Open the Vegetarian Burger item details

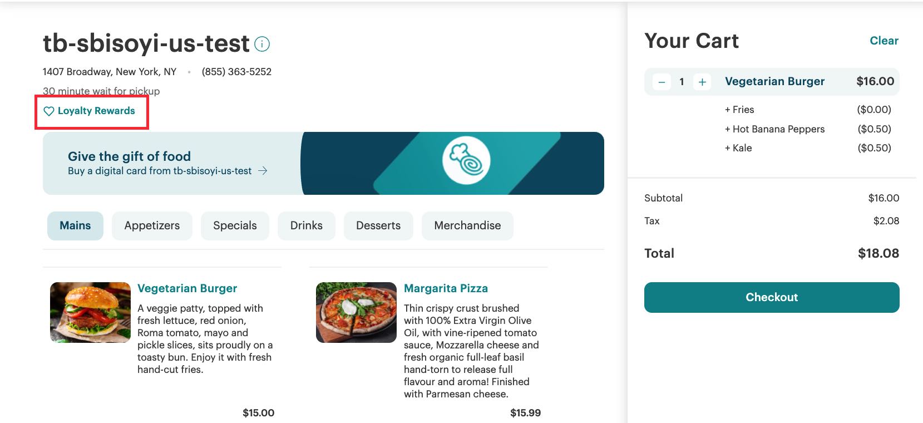pyautogui.click(x=187, y=288)
